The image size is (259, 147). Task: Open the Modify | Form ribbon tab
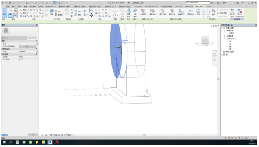pyautogui.click(x=199, y=7)
